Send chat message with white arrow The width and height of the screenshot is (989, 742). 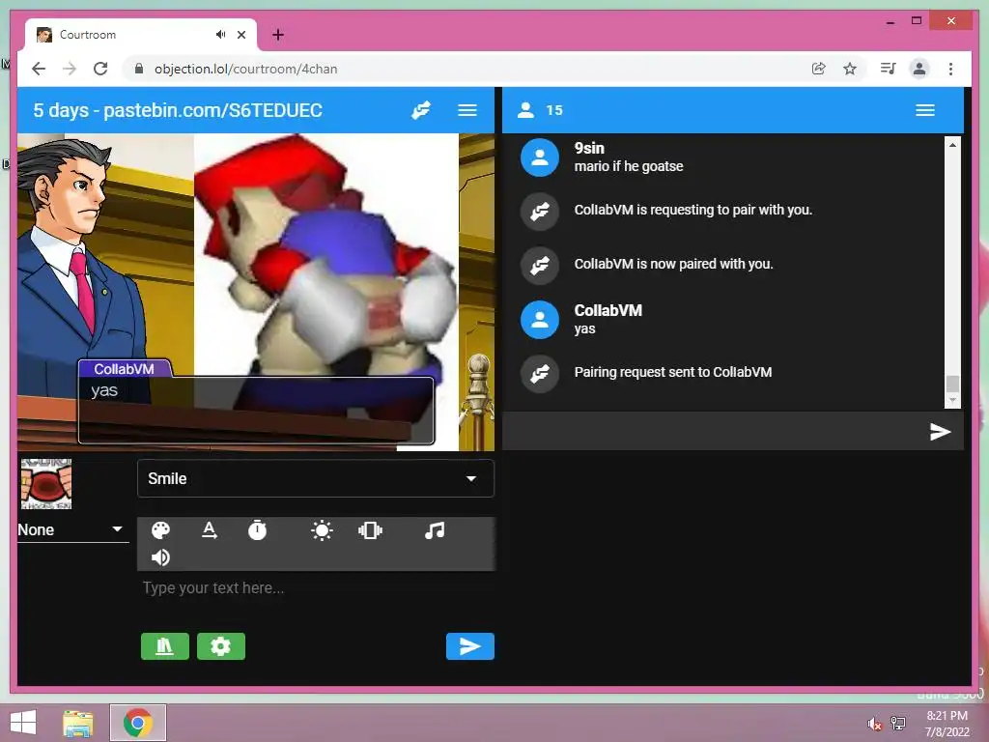click(940, 432)
